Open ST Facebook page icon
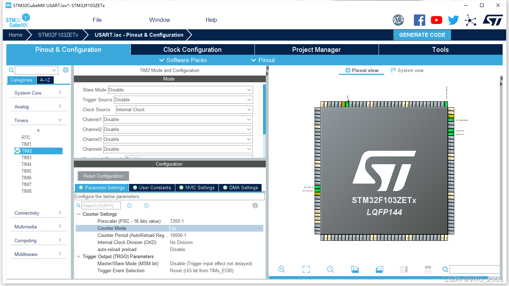The width and height of the screenshot is (509, 286). [x=420, y=20]
